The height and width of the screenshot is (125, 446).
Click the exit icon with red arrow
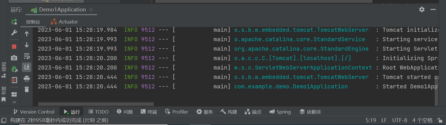coord(14,80)
